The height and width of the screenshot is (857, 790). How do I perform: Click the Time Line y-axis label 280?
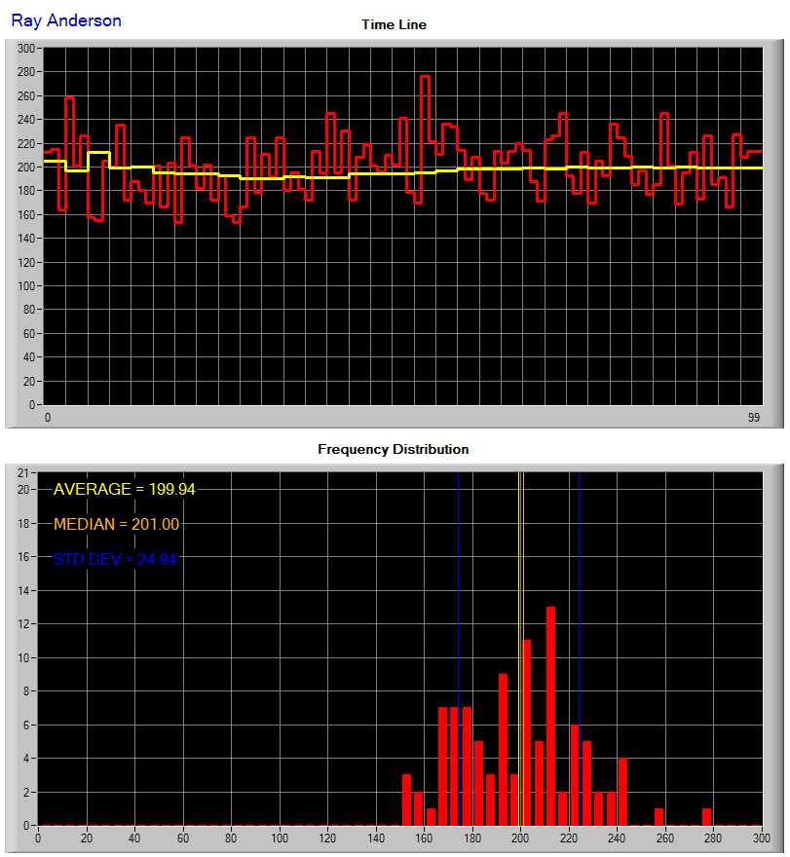[x=26, y=72]
